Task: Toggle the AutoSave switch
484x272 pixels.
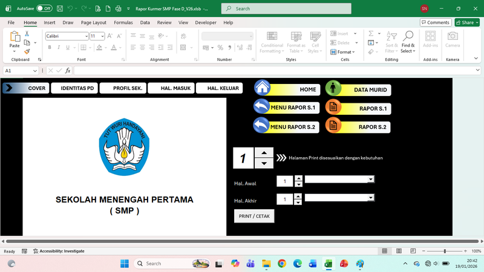Action: pos(44,8)
